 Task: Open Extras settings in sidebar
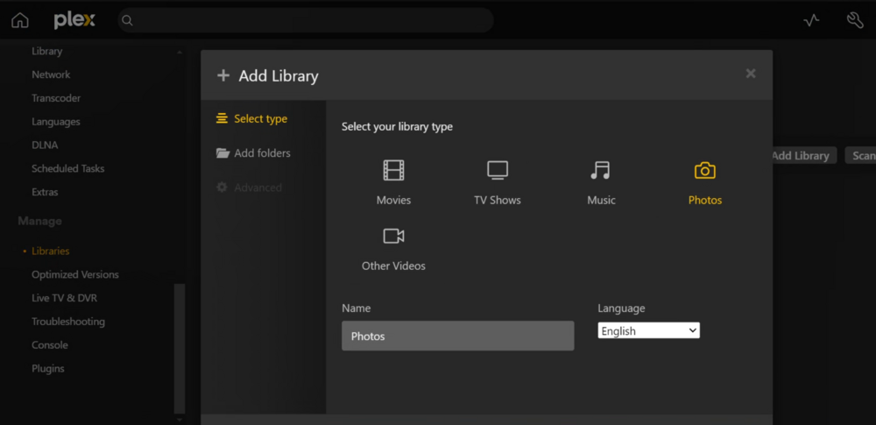tap(45, 192)
